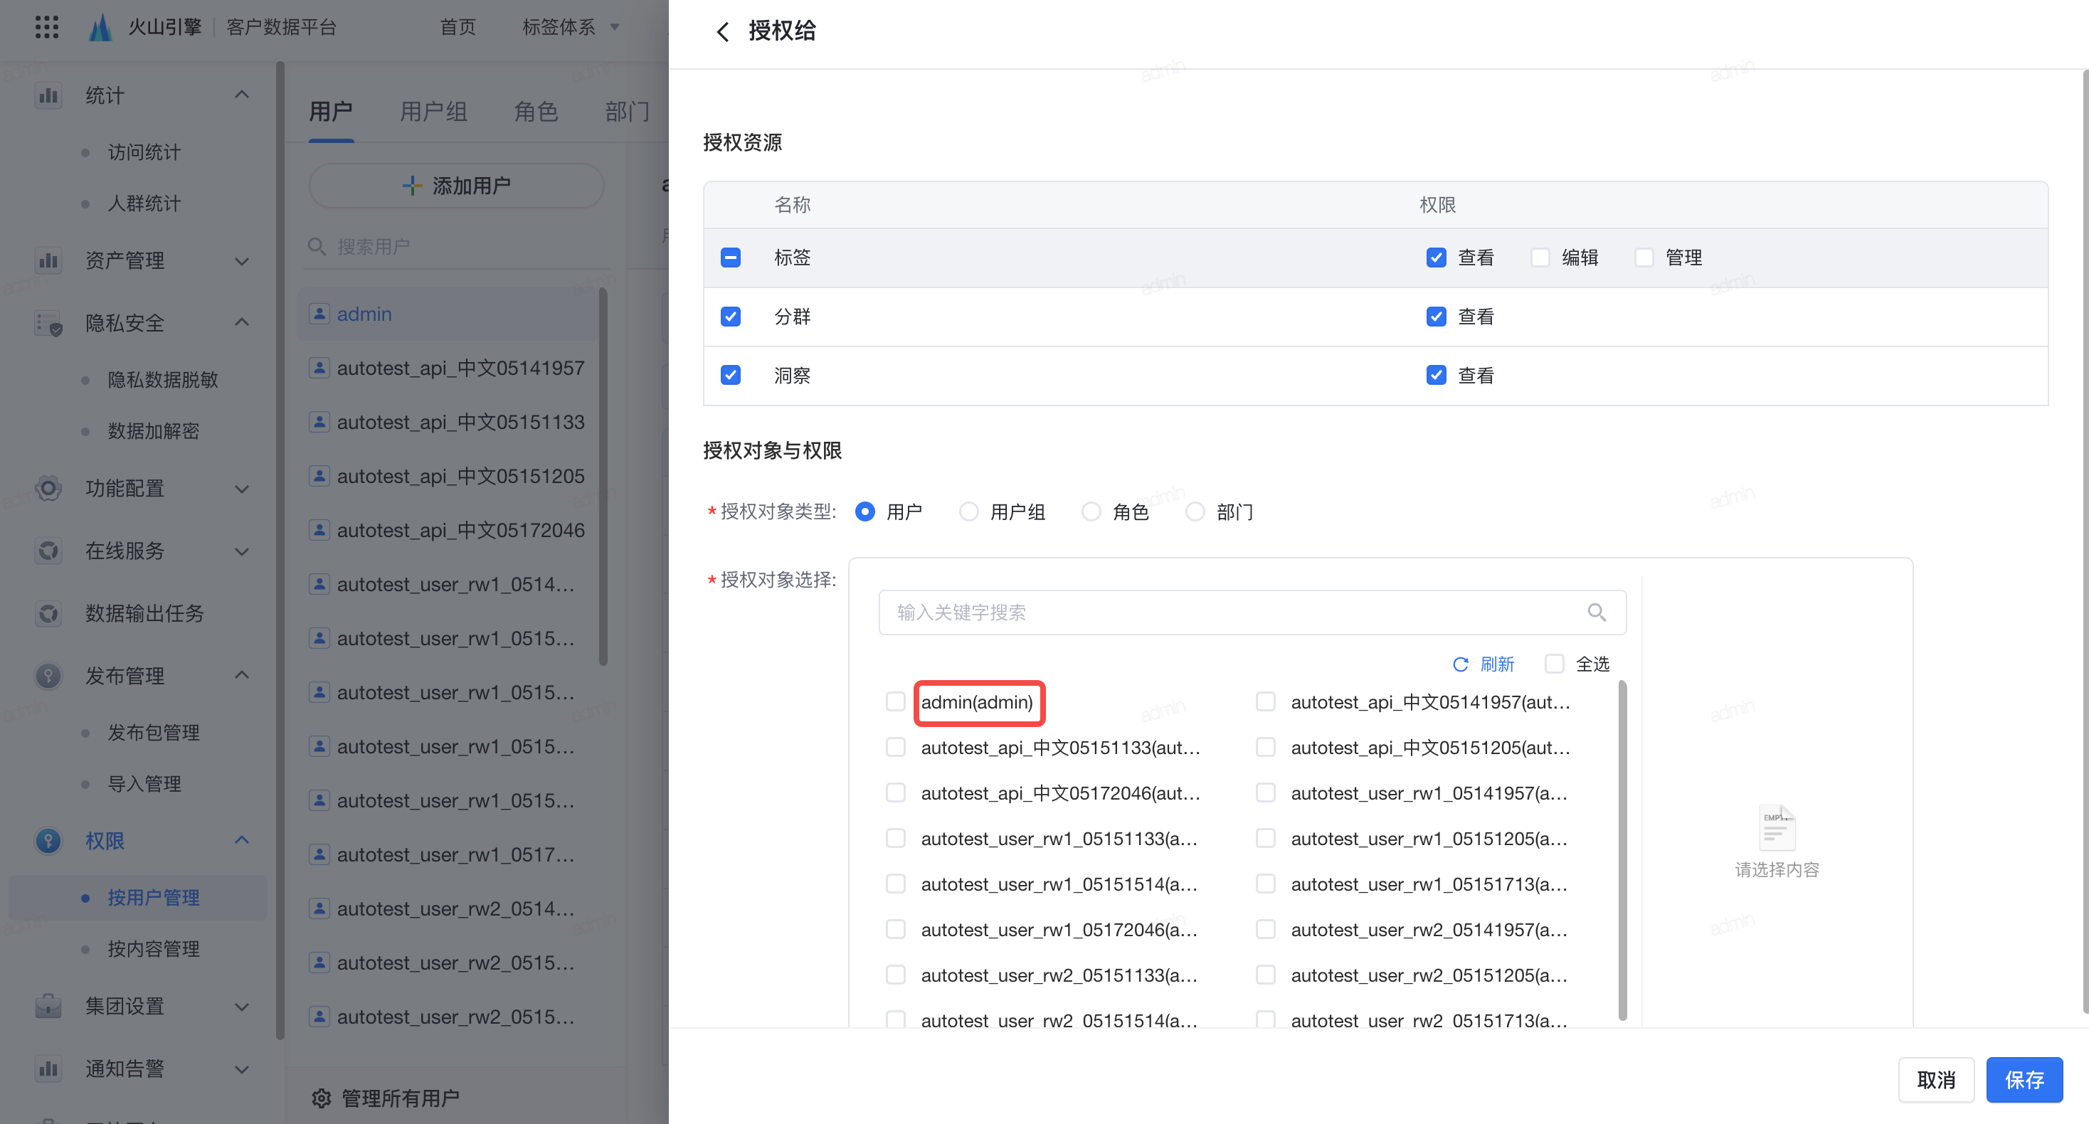The width and height of the screenshot is (2089, 1124).
Task: Click the 数据输出任务 sidebar icon
Action: (x=48, y=613)
